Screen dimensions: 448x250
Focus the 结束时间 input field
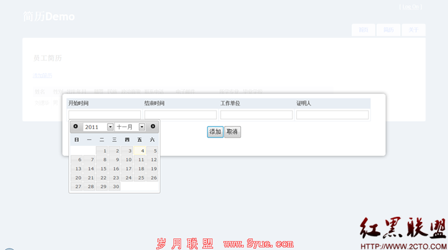pos(180,114)
